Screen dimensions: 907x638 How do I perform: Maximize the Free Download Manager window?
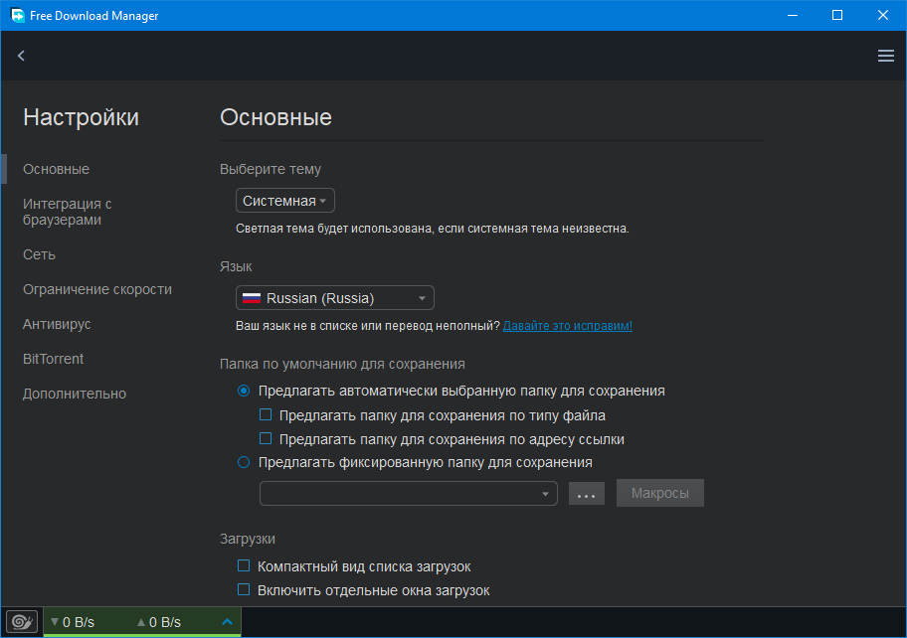click(x=837, y=15)
